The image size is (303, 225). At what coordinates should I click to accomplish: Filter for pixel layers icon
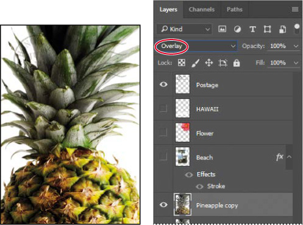pos(222,29)
